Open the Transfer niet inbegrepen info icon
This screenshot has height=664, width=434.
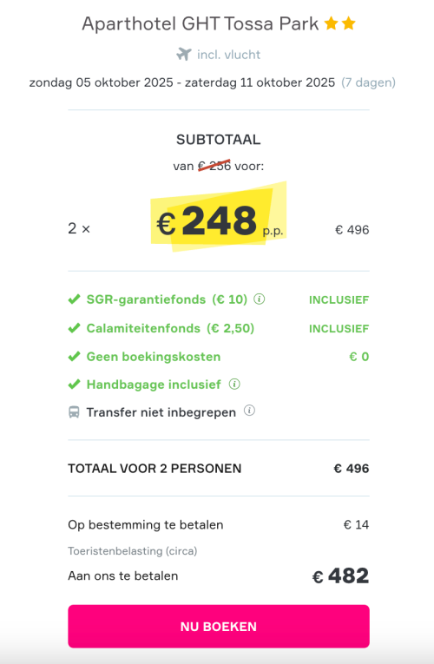coord(249,411)
